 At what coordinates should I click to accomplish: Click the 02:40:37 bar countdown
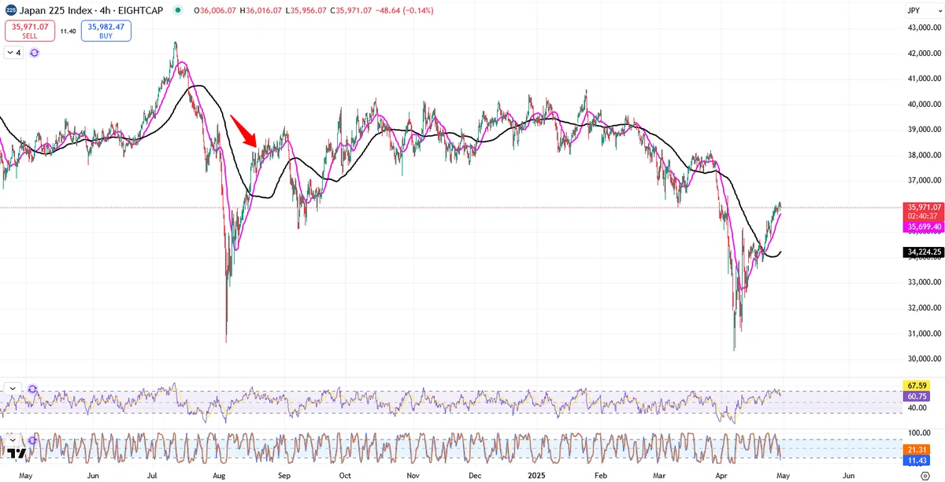tap(923, 216)
